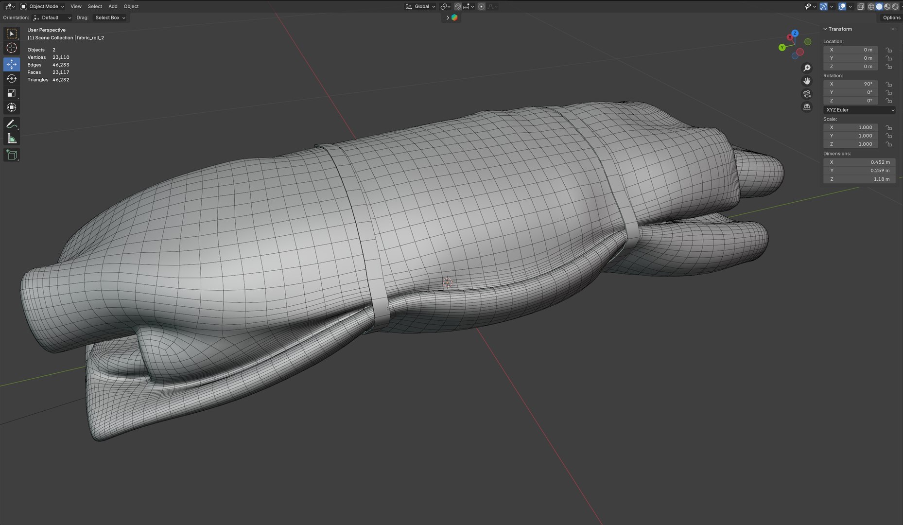This screenshot has width=903, height=525.
Task: Select the Scale tool
Action: tap(12, 93)
